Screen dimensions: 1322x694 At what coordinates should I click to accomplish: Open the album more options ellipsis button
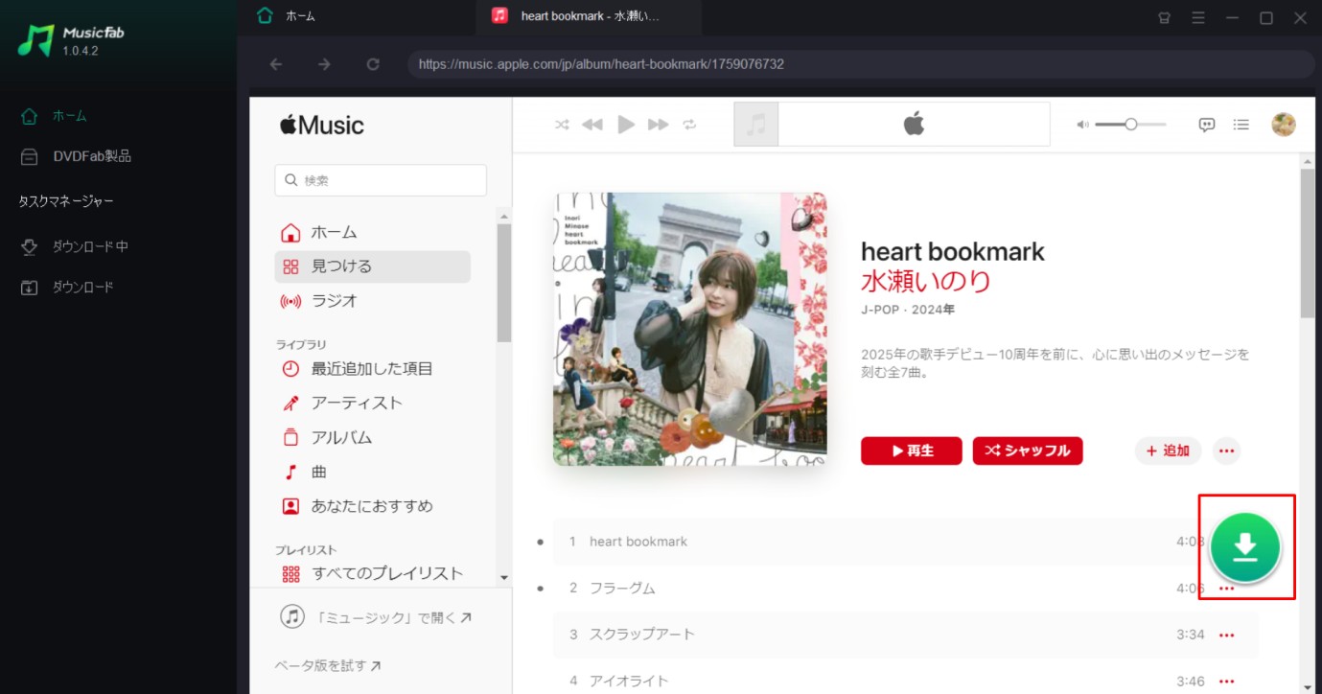point(1226,451)
